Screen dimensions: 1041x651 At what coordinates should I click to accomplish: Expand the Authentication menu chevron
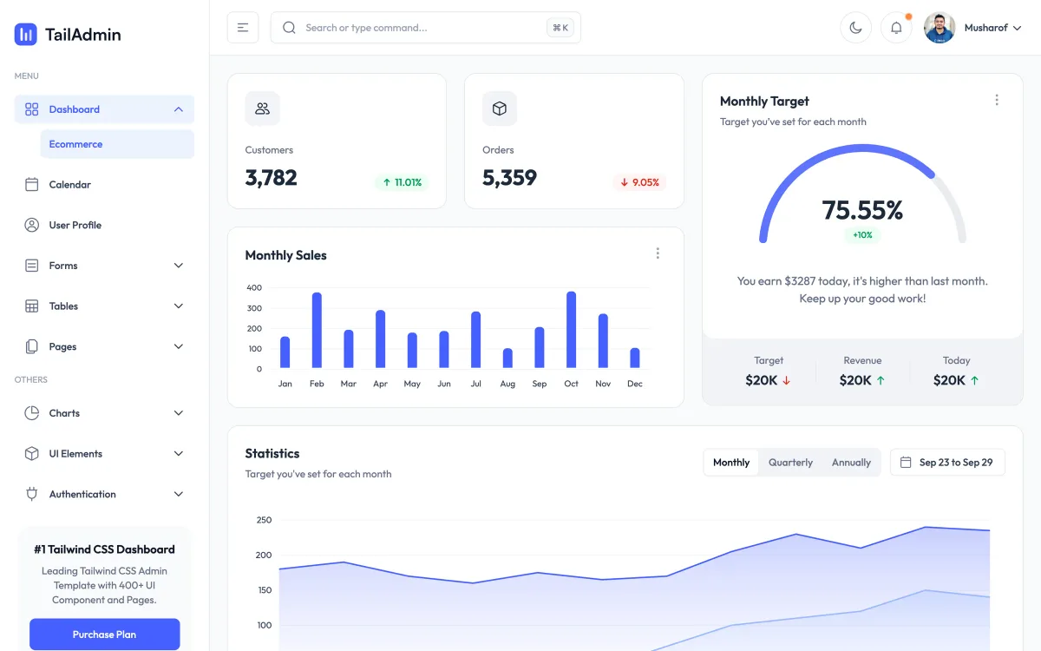[x=179, y=494]
